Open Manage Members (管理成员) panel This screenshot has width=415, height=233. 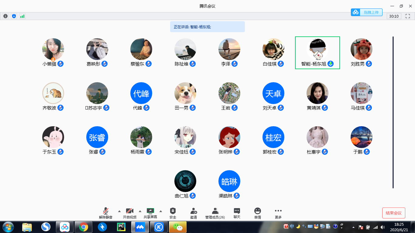coord(215,211)
